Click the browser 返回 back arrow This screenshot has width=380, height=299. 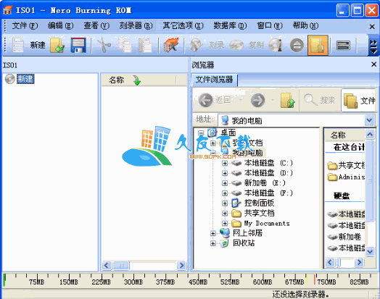tap(205, 100)
